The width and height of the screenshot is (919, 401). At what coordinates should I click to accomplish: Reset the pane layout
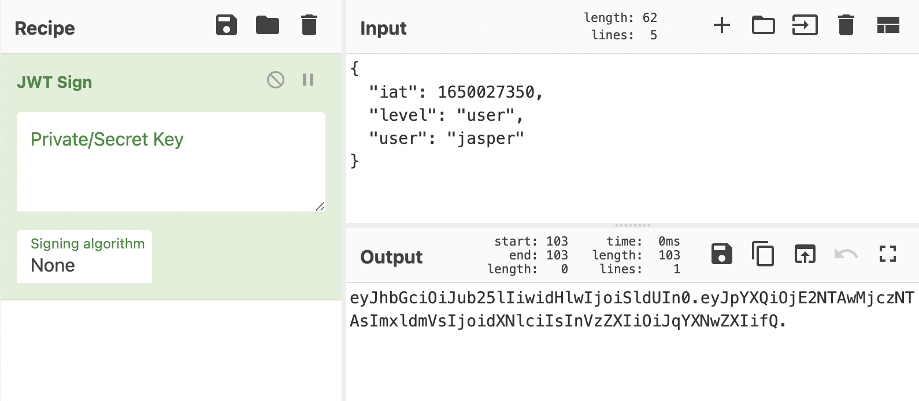point(888,25)
